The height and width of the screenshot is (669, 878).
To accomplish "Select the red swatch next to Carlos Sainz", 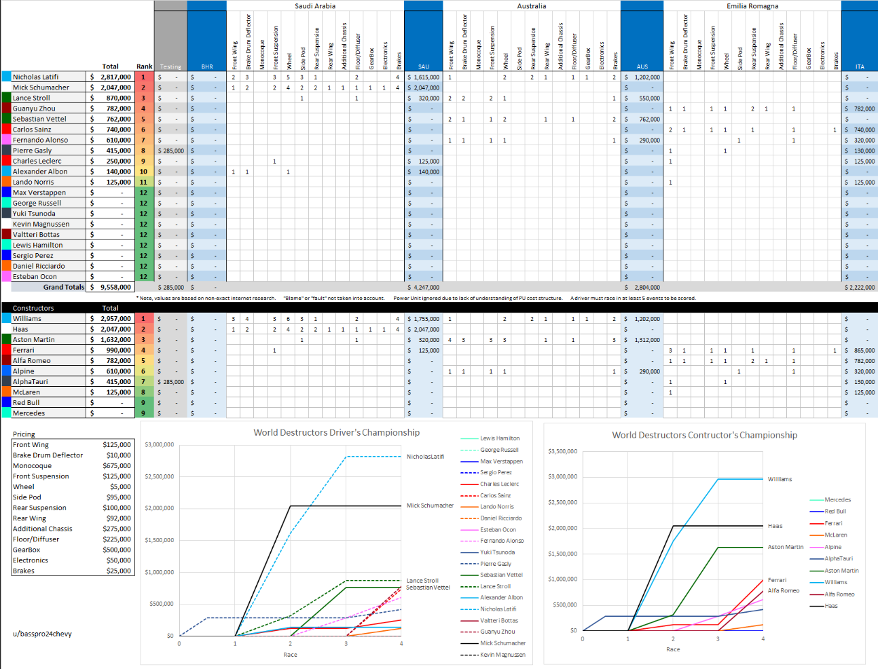I will [x=6, y=129].
